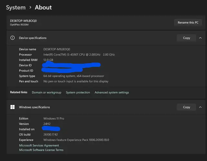This screenshot has width=207, height=161.
Task: Click OptiPlex 9020M model text
Action: click(x=19, y=25)
